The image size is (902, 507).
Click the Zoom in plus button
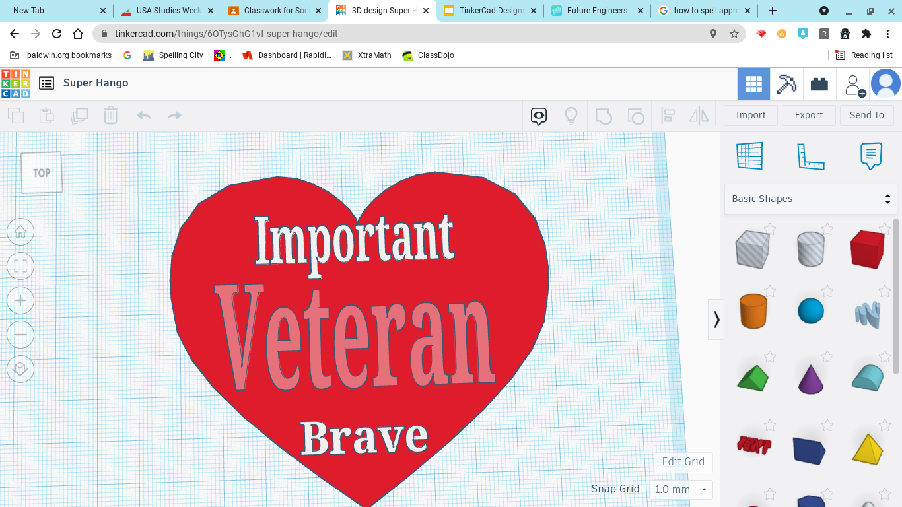coord(20,300)
